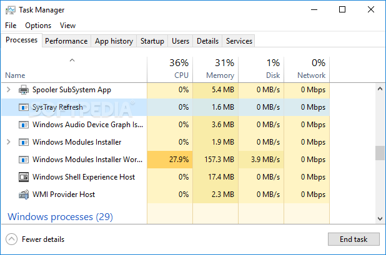This screenshot has width=386, height=255.
Task: Click the Task Manager title bar icon
Action: pyautogui.click(x=11, y=10)
